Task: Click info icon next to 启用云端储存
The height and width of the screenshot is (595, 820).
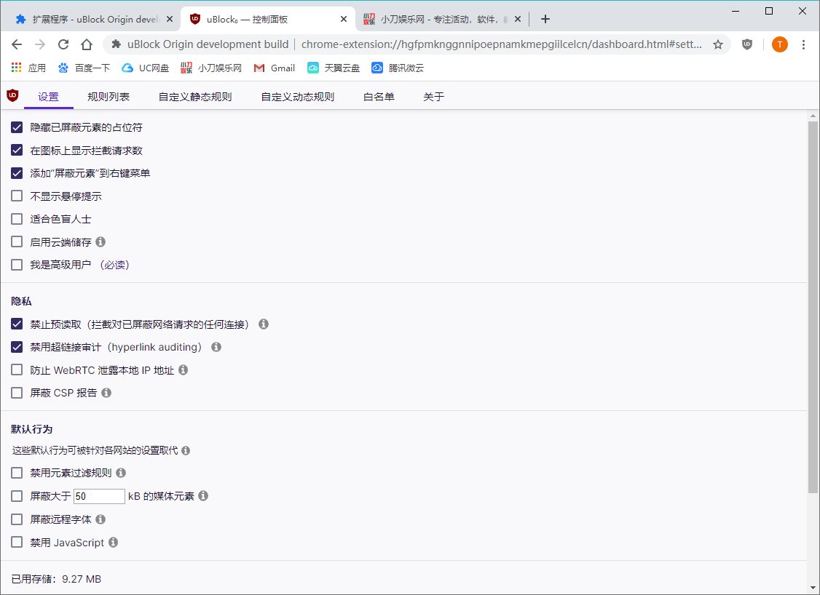Action: click(100, 241)
